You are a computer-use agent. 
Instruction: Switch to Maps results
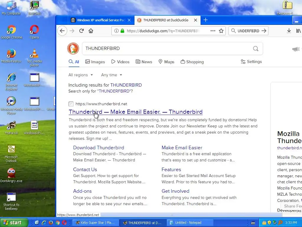[166, 62]
